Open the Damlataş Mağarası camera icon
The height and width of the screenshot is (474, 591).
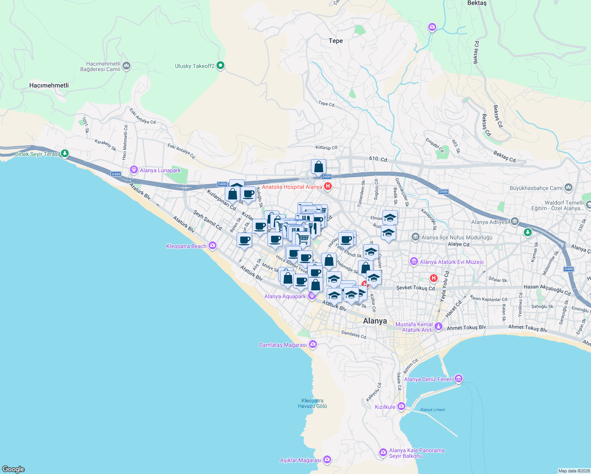[x=313, y=344]
